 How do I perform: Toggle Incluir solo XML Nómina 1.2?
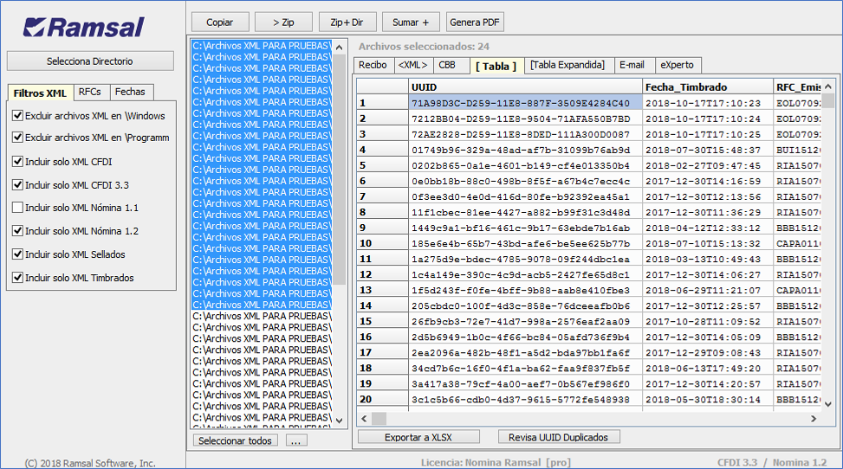tap(17, 231)
